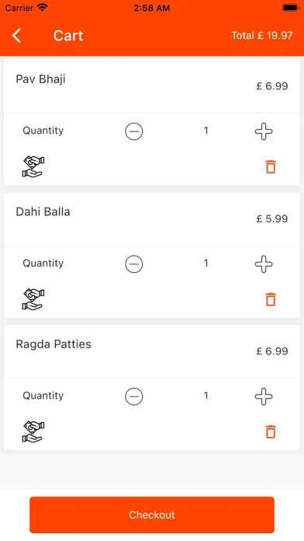The width and height of the screenshot is (304, 541).
Task: Select the Dahi Balla item name
Action: click(x=43, y=211)
